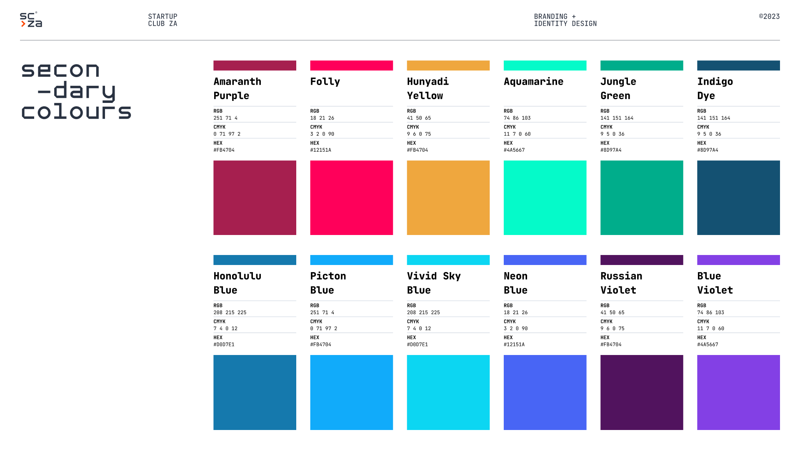The width and height of the screenshot is (800, 450).
Task: Click the ©2023 copyright text
Action: [769, 17]
